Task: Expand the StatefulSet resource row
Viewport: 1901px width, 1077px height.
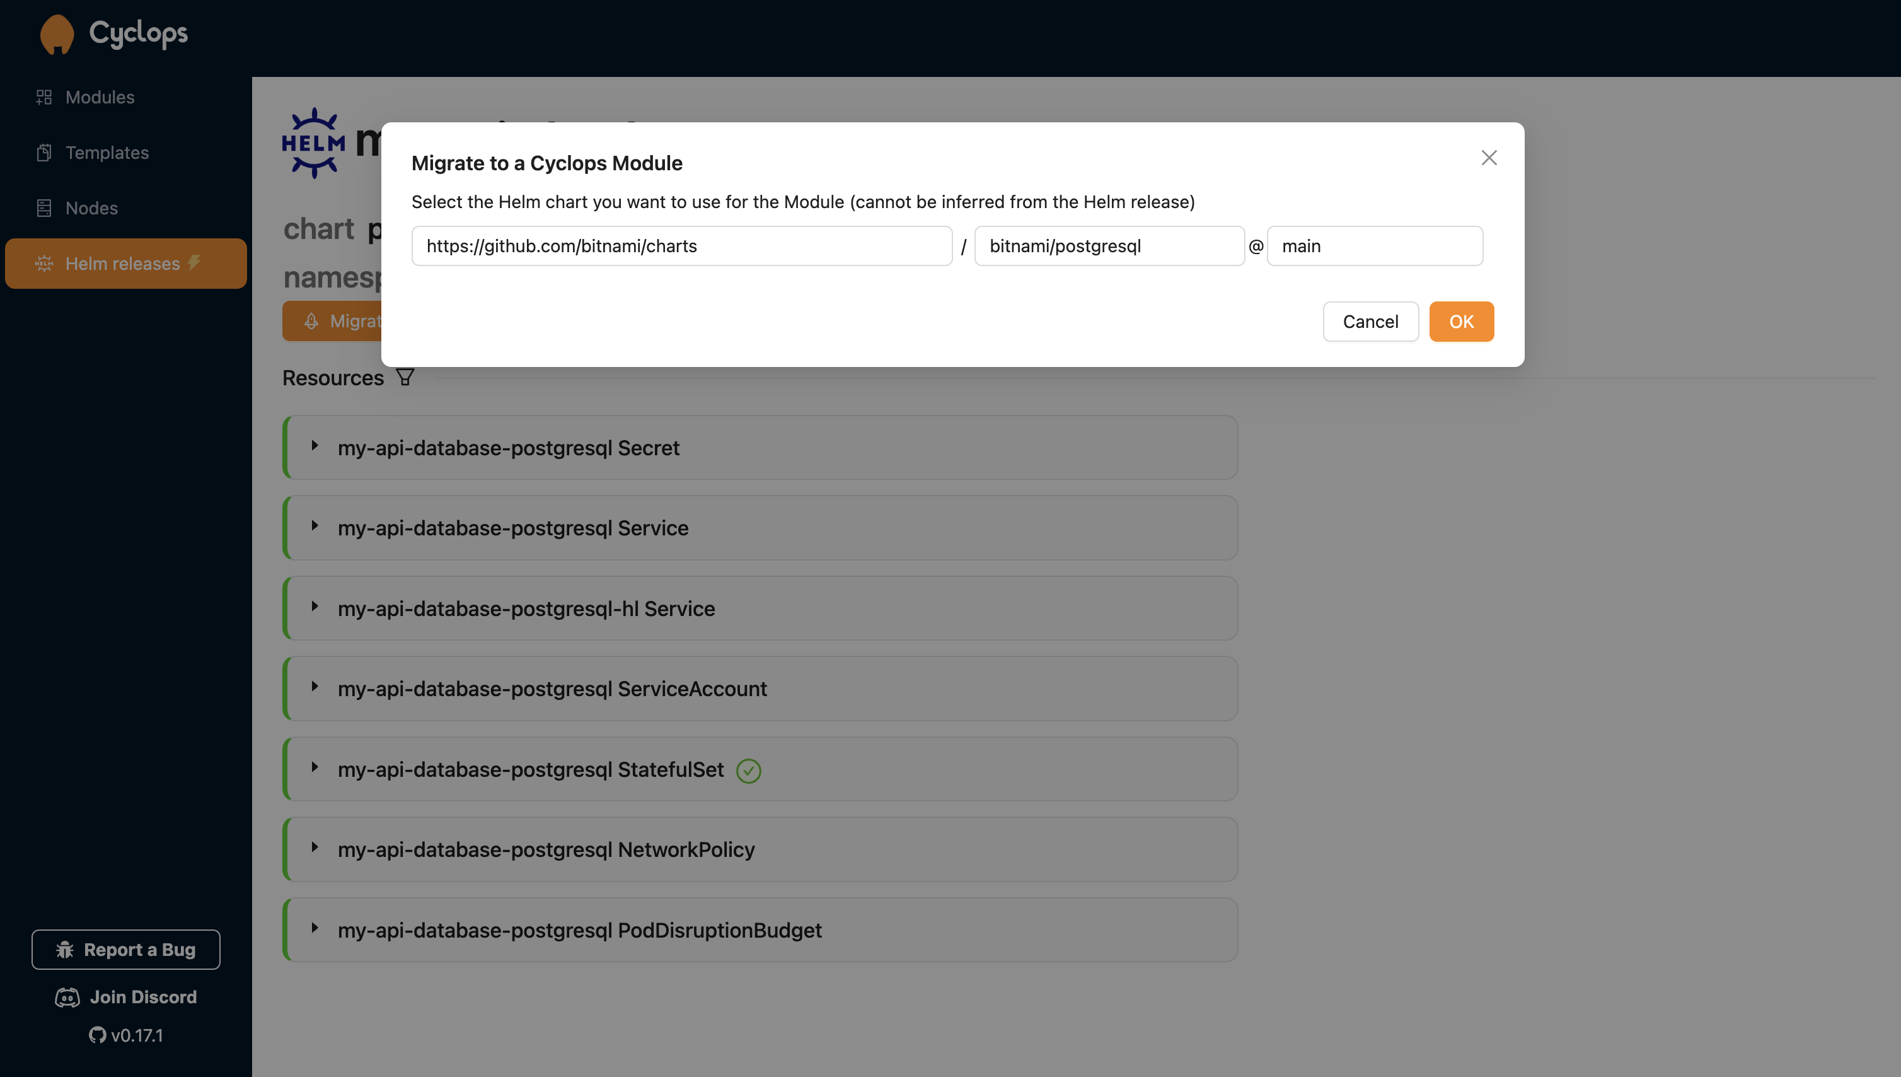Action: (x=760, y=769)
